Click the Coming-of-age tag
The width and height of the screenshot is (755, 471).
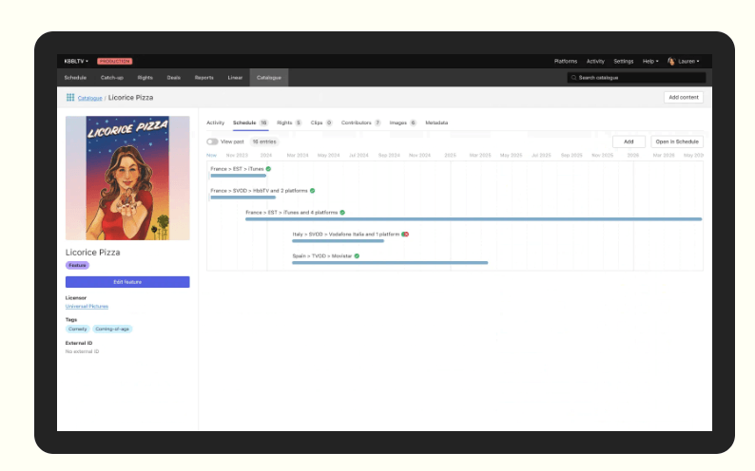click(112, 330)
